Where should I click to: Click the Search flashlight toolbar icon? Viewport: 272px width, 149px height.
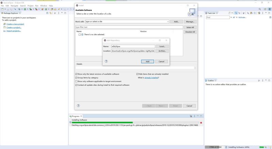coord(59,9)
